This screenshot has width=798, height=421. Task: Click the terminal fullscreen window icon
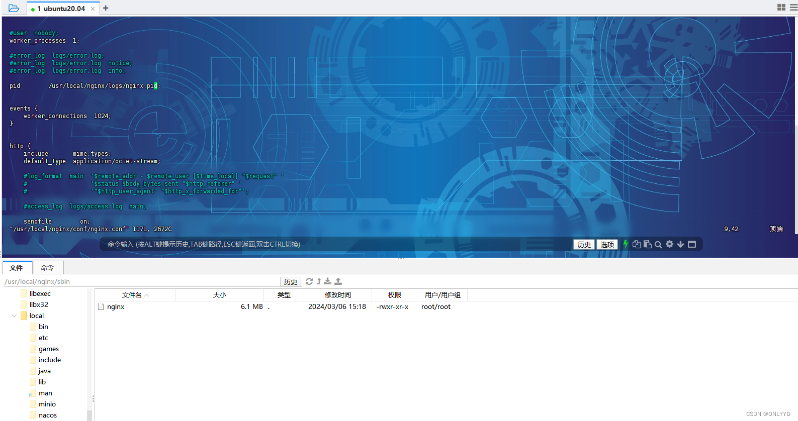tap(692, 244)
